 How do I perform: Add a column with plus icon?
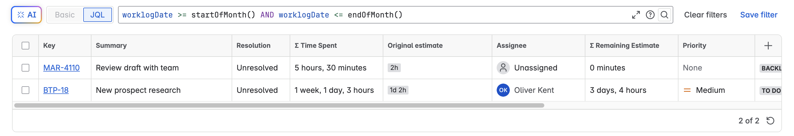point(768,46)
